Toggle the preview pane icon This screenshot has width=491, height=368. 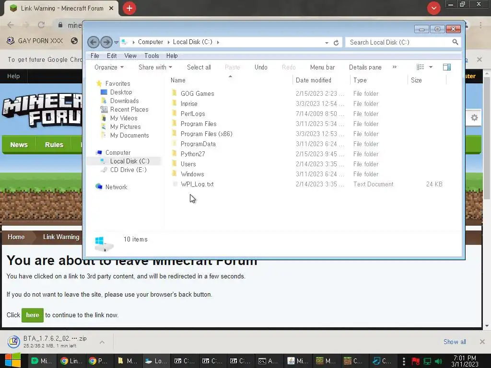point(447,67)
